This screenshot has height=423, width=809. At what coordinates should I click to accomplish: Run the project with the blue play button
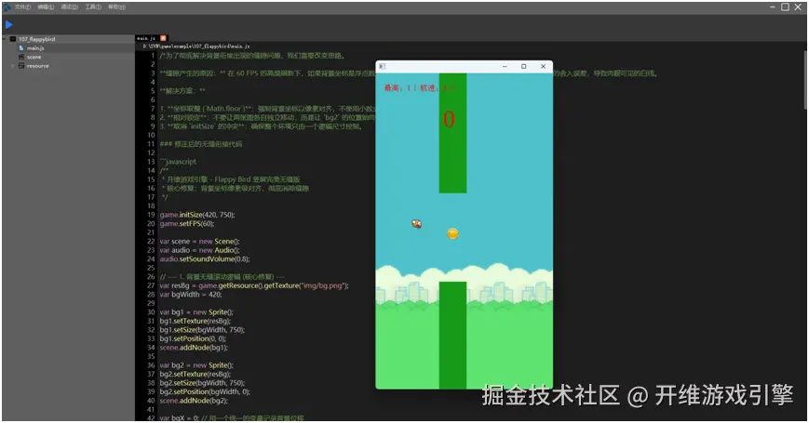[8, 24]
